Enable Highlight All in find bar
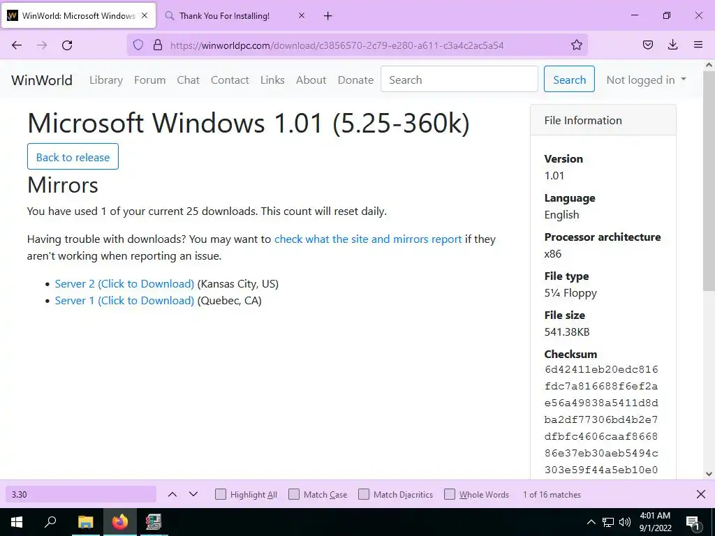The width and height of the screenshot is (715, 536). tap(220, 494)
